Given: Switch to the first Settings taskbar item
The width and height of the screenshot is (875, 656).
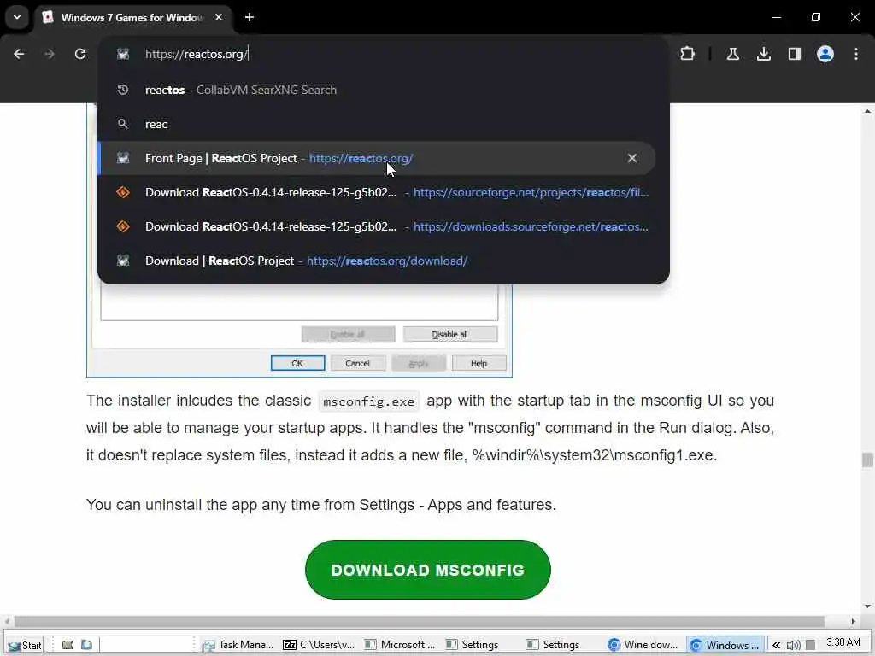Looking at the screenshot, I should [482, 645].
